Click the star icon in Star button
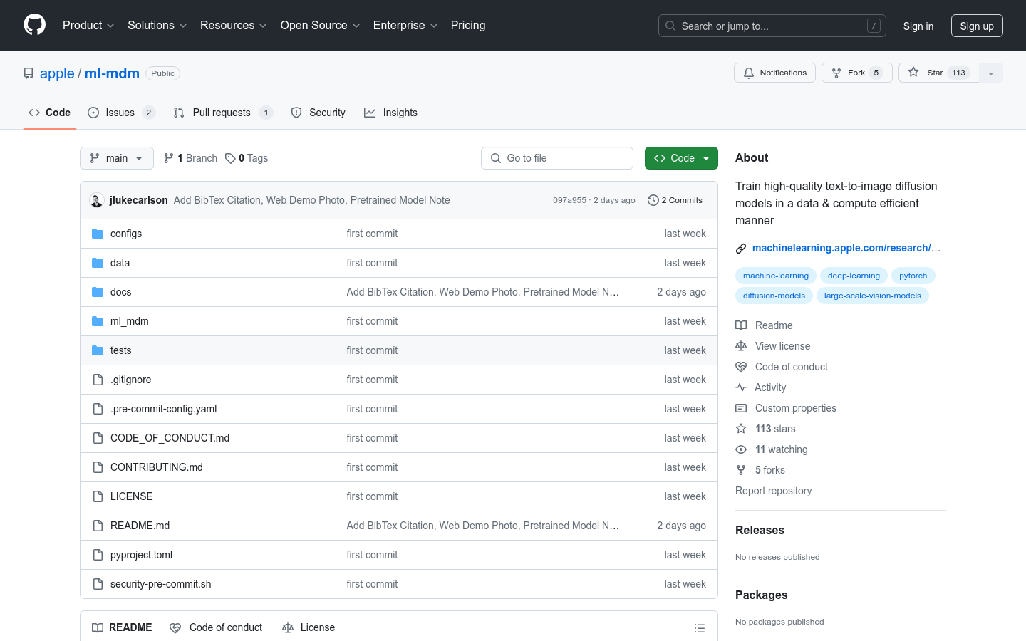Viewport: 1026px width, 641px height. [913, 72]
